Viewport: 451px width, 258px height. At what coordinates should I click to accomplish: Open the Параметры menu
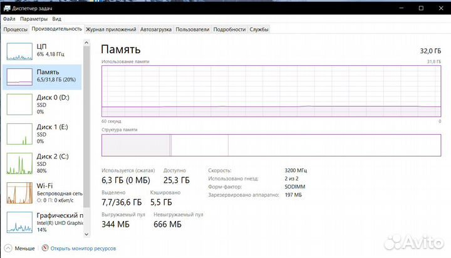click(x=34, y=19)
